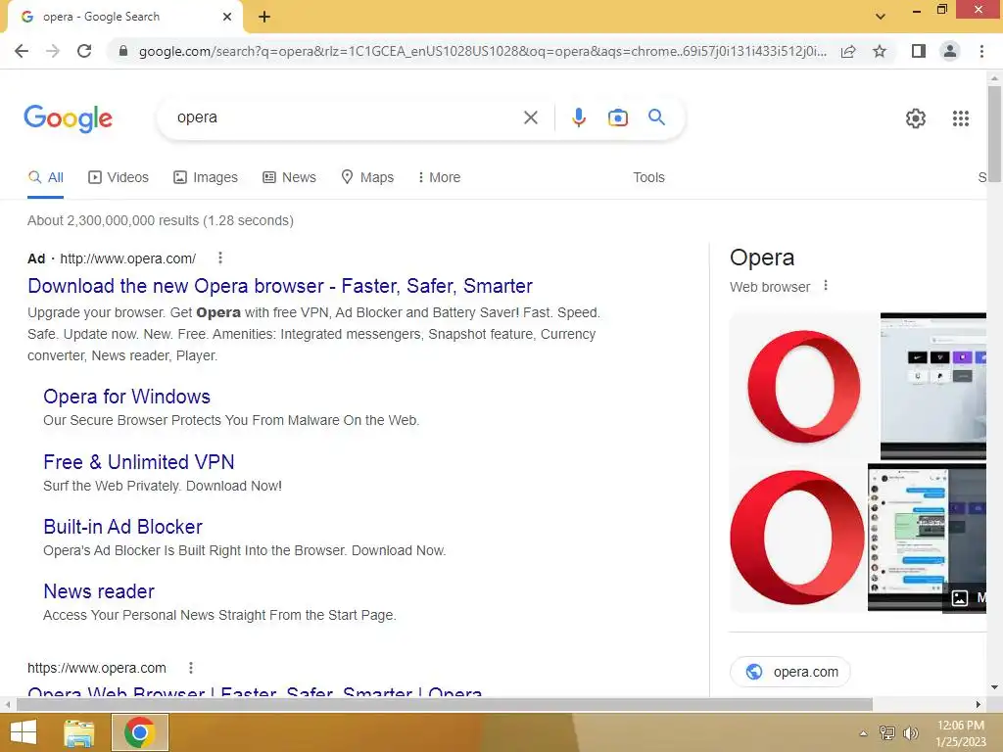Click the Chrome taskbar icon
The image size is (1003, 752).
(140, 732)
